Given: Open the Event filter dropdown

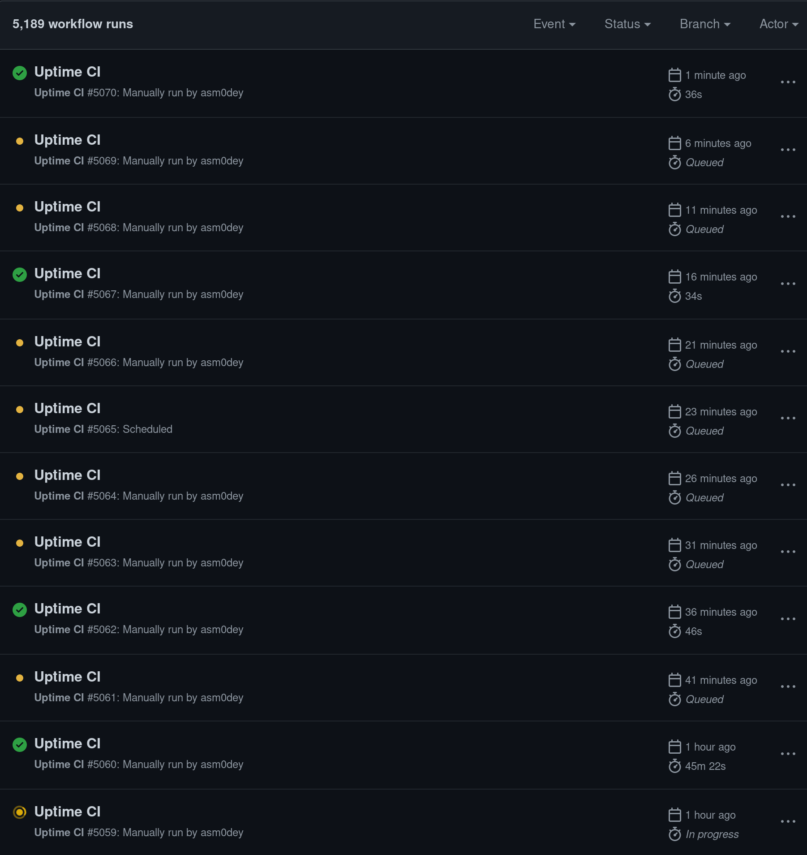Looking at the screenshot, I should click(554, 24).
